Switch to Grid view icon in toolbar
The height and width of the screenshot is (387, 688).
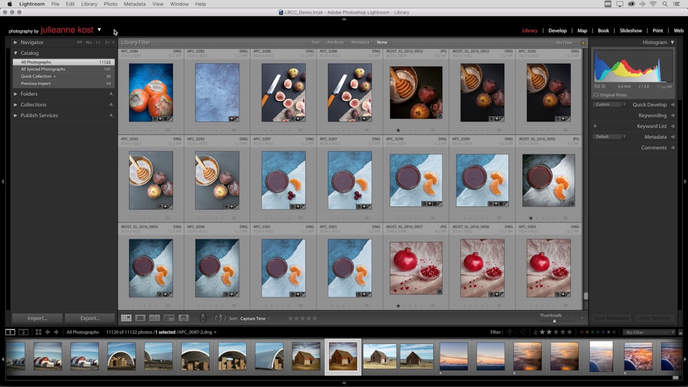[x=126, y=318]
